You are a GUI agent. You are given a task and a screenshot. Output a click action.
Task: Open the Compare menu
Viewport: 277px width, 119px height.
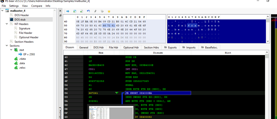37,6
